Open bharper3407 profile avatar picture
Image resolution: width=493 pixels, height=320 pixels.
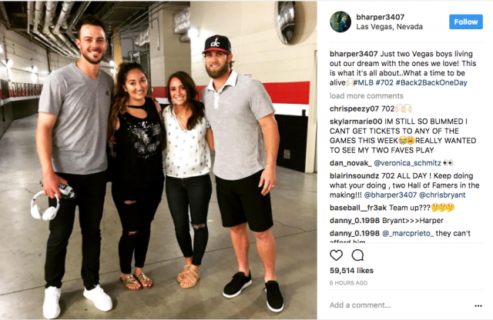[340, 22]
